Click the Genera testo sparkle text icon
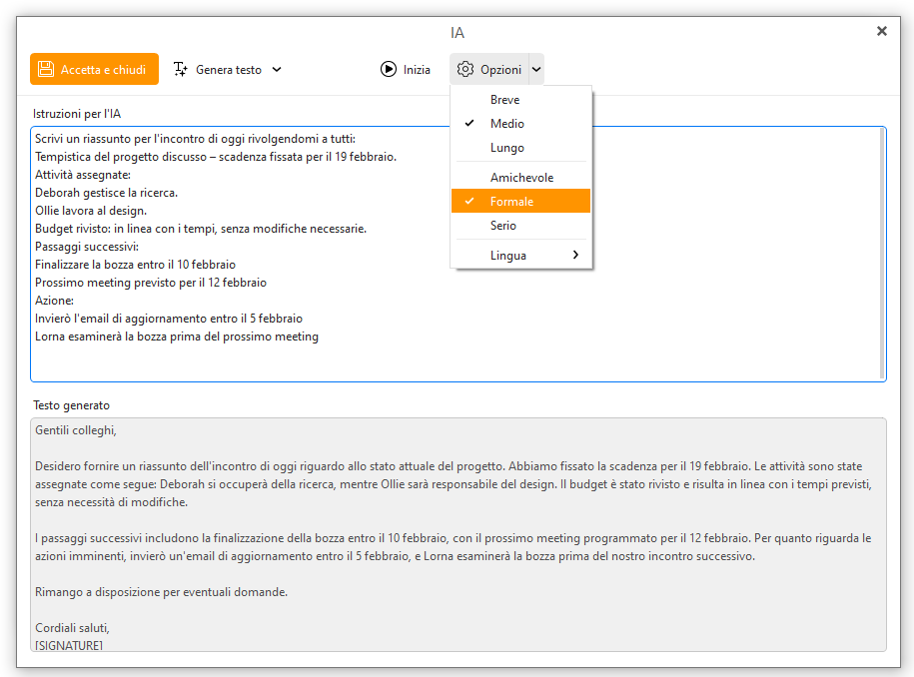 tap(181, 69)
